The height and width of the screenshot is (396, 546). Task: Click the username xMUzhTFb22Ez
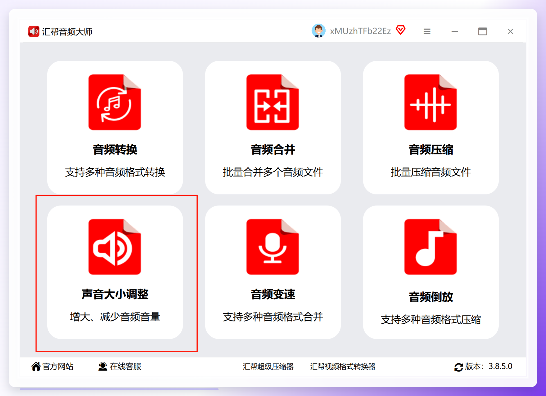tap(360, 31)
